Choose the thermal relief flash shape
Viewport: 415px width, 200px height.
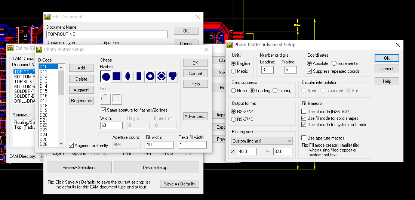coord(162,76)
